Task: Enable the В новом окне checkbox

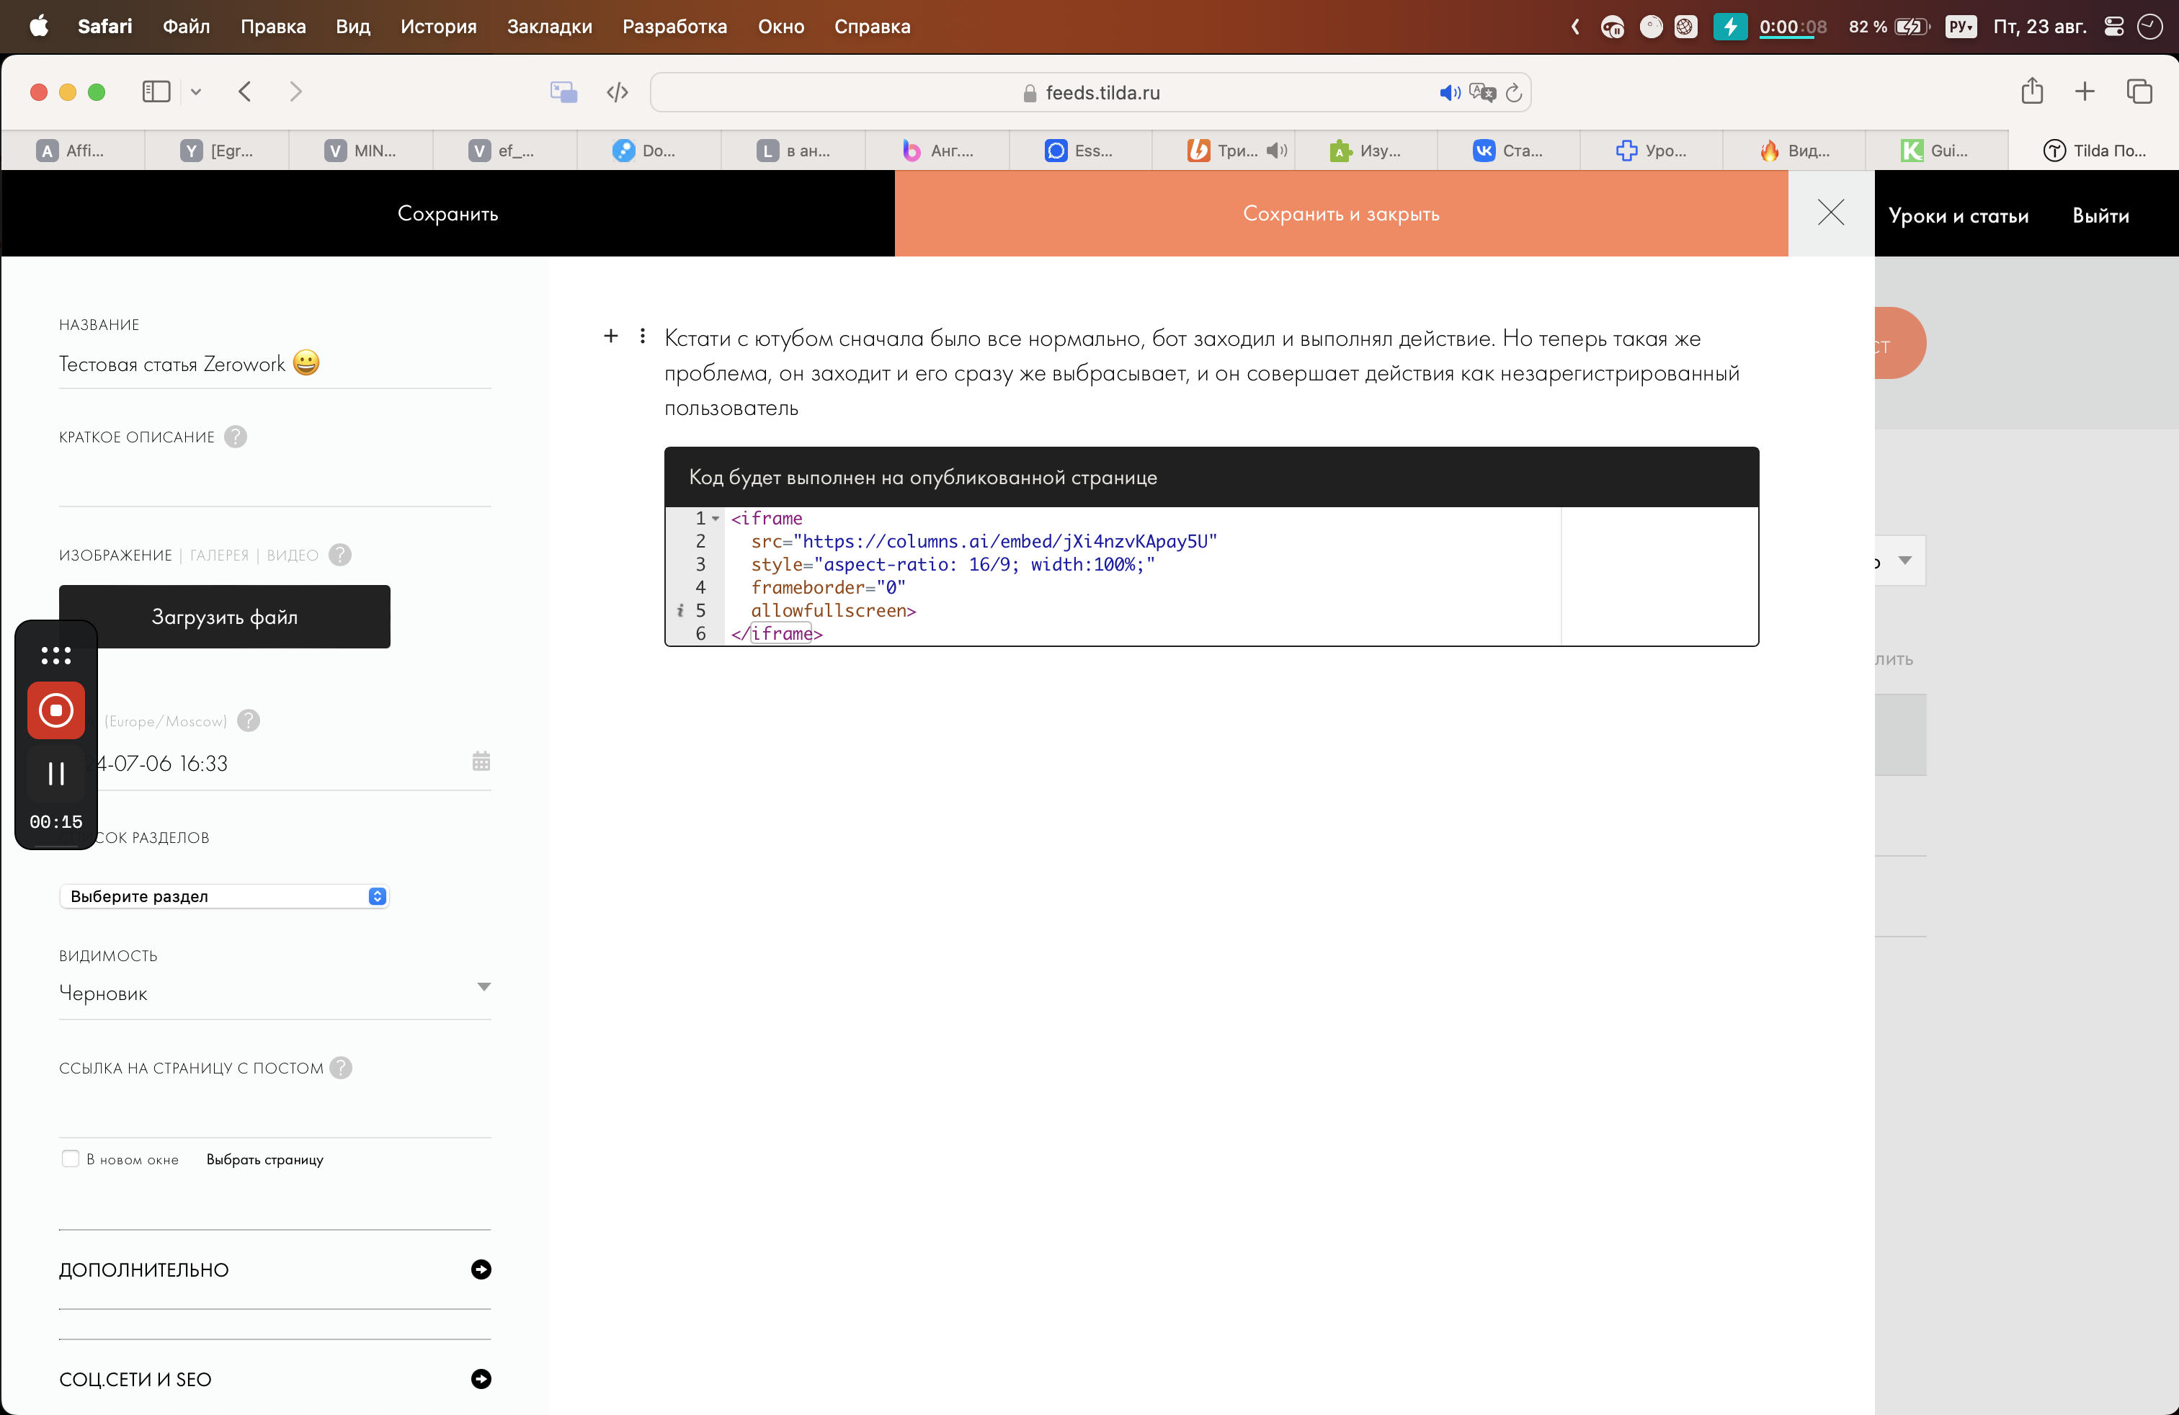Action: pyautogui.click(x=70, y=1159)
